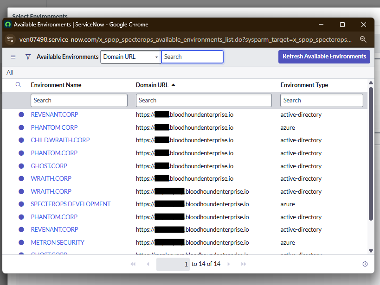The width and height of the screenshot is (380, 285).
Task: Click the scrollbar up arrow
Action: (x=371, y=83)
